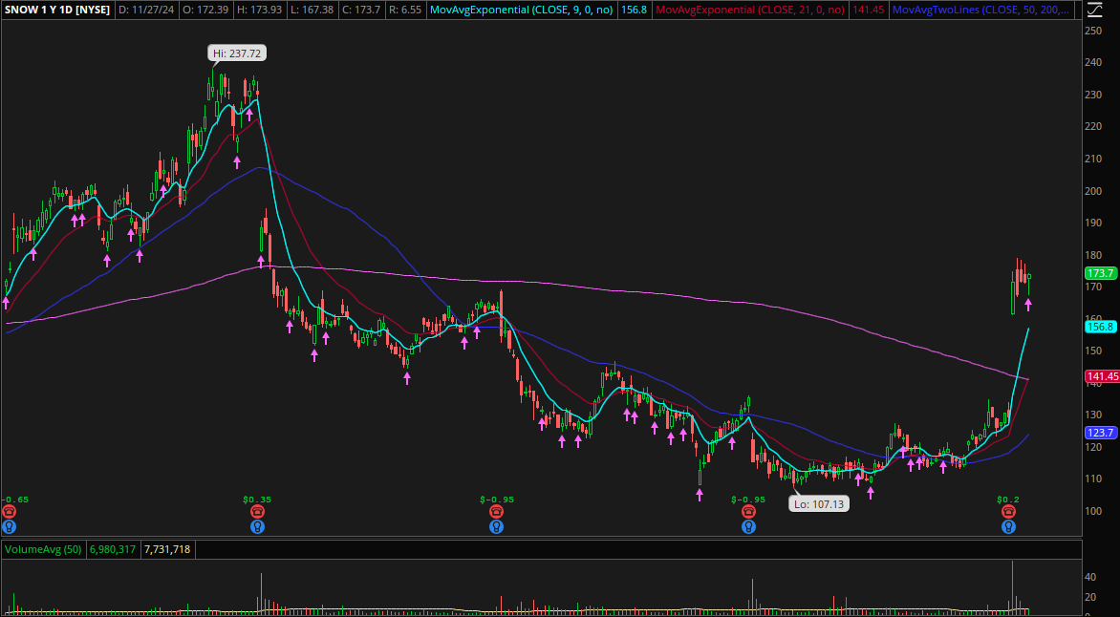Image resolution: width=1120 pixels, height=617 pixels.
Task: Select the red MovAvgExponential (CLOSE, 21) study label
Action: point(750,10)
